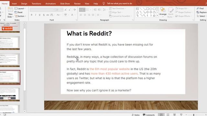Open the Select dropdown in Editing

click(x=202, y=16)
